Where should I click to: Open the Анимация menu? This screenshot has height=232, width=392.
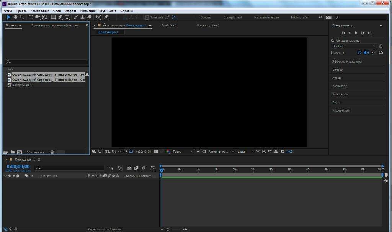tap(88, 11)
